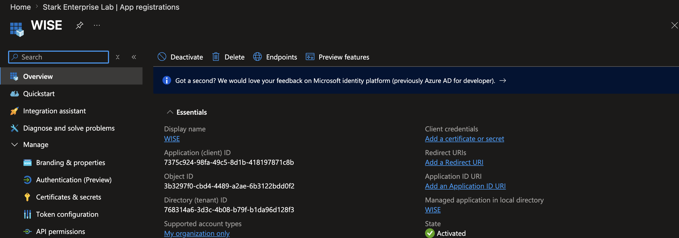Click the API permissions icon
Screen dimensions: 679x238
click(27, 231)
